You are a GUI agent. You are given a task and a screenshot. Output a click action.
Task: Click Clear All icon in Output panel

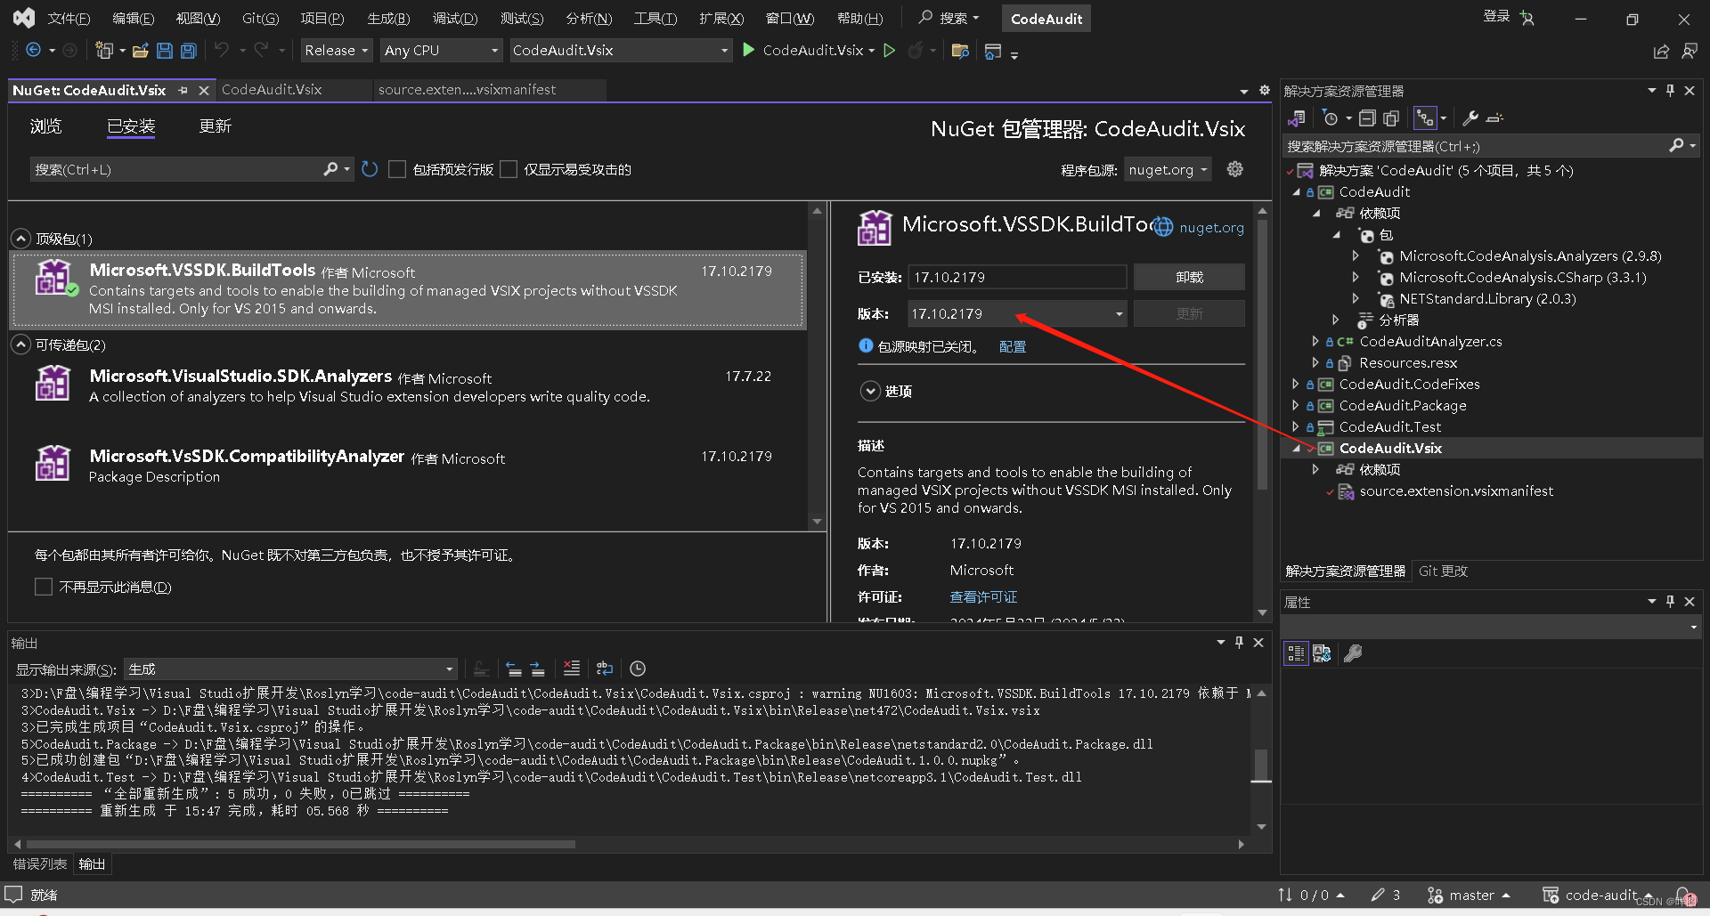point(572,669)
